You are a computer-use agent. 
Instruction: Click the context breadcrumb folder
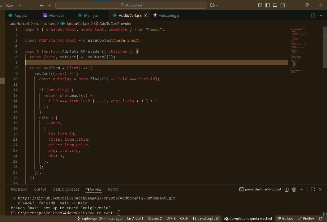[x=49, y=23]
